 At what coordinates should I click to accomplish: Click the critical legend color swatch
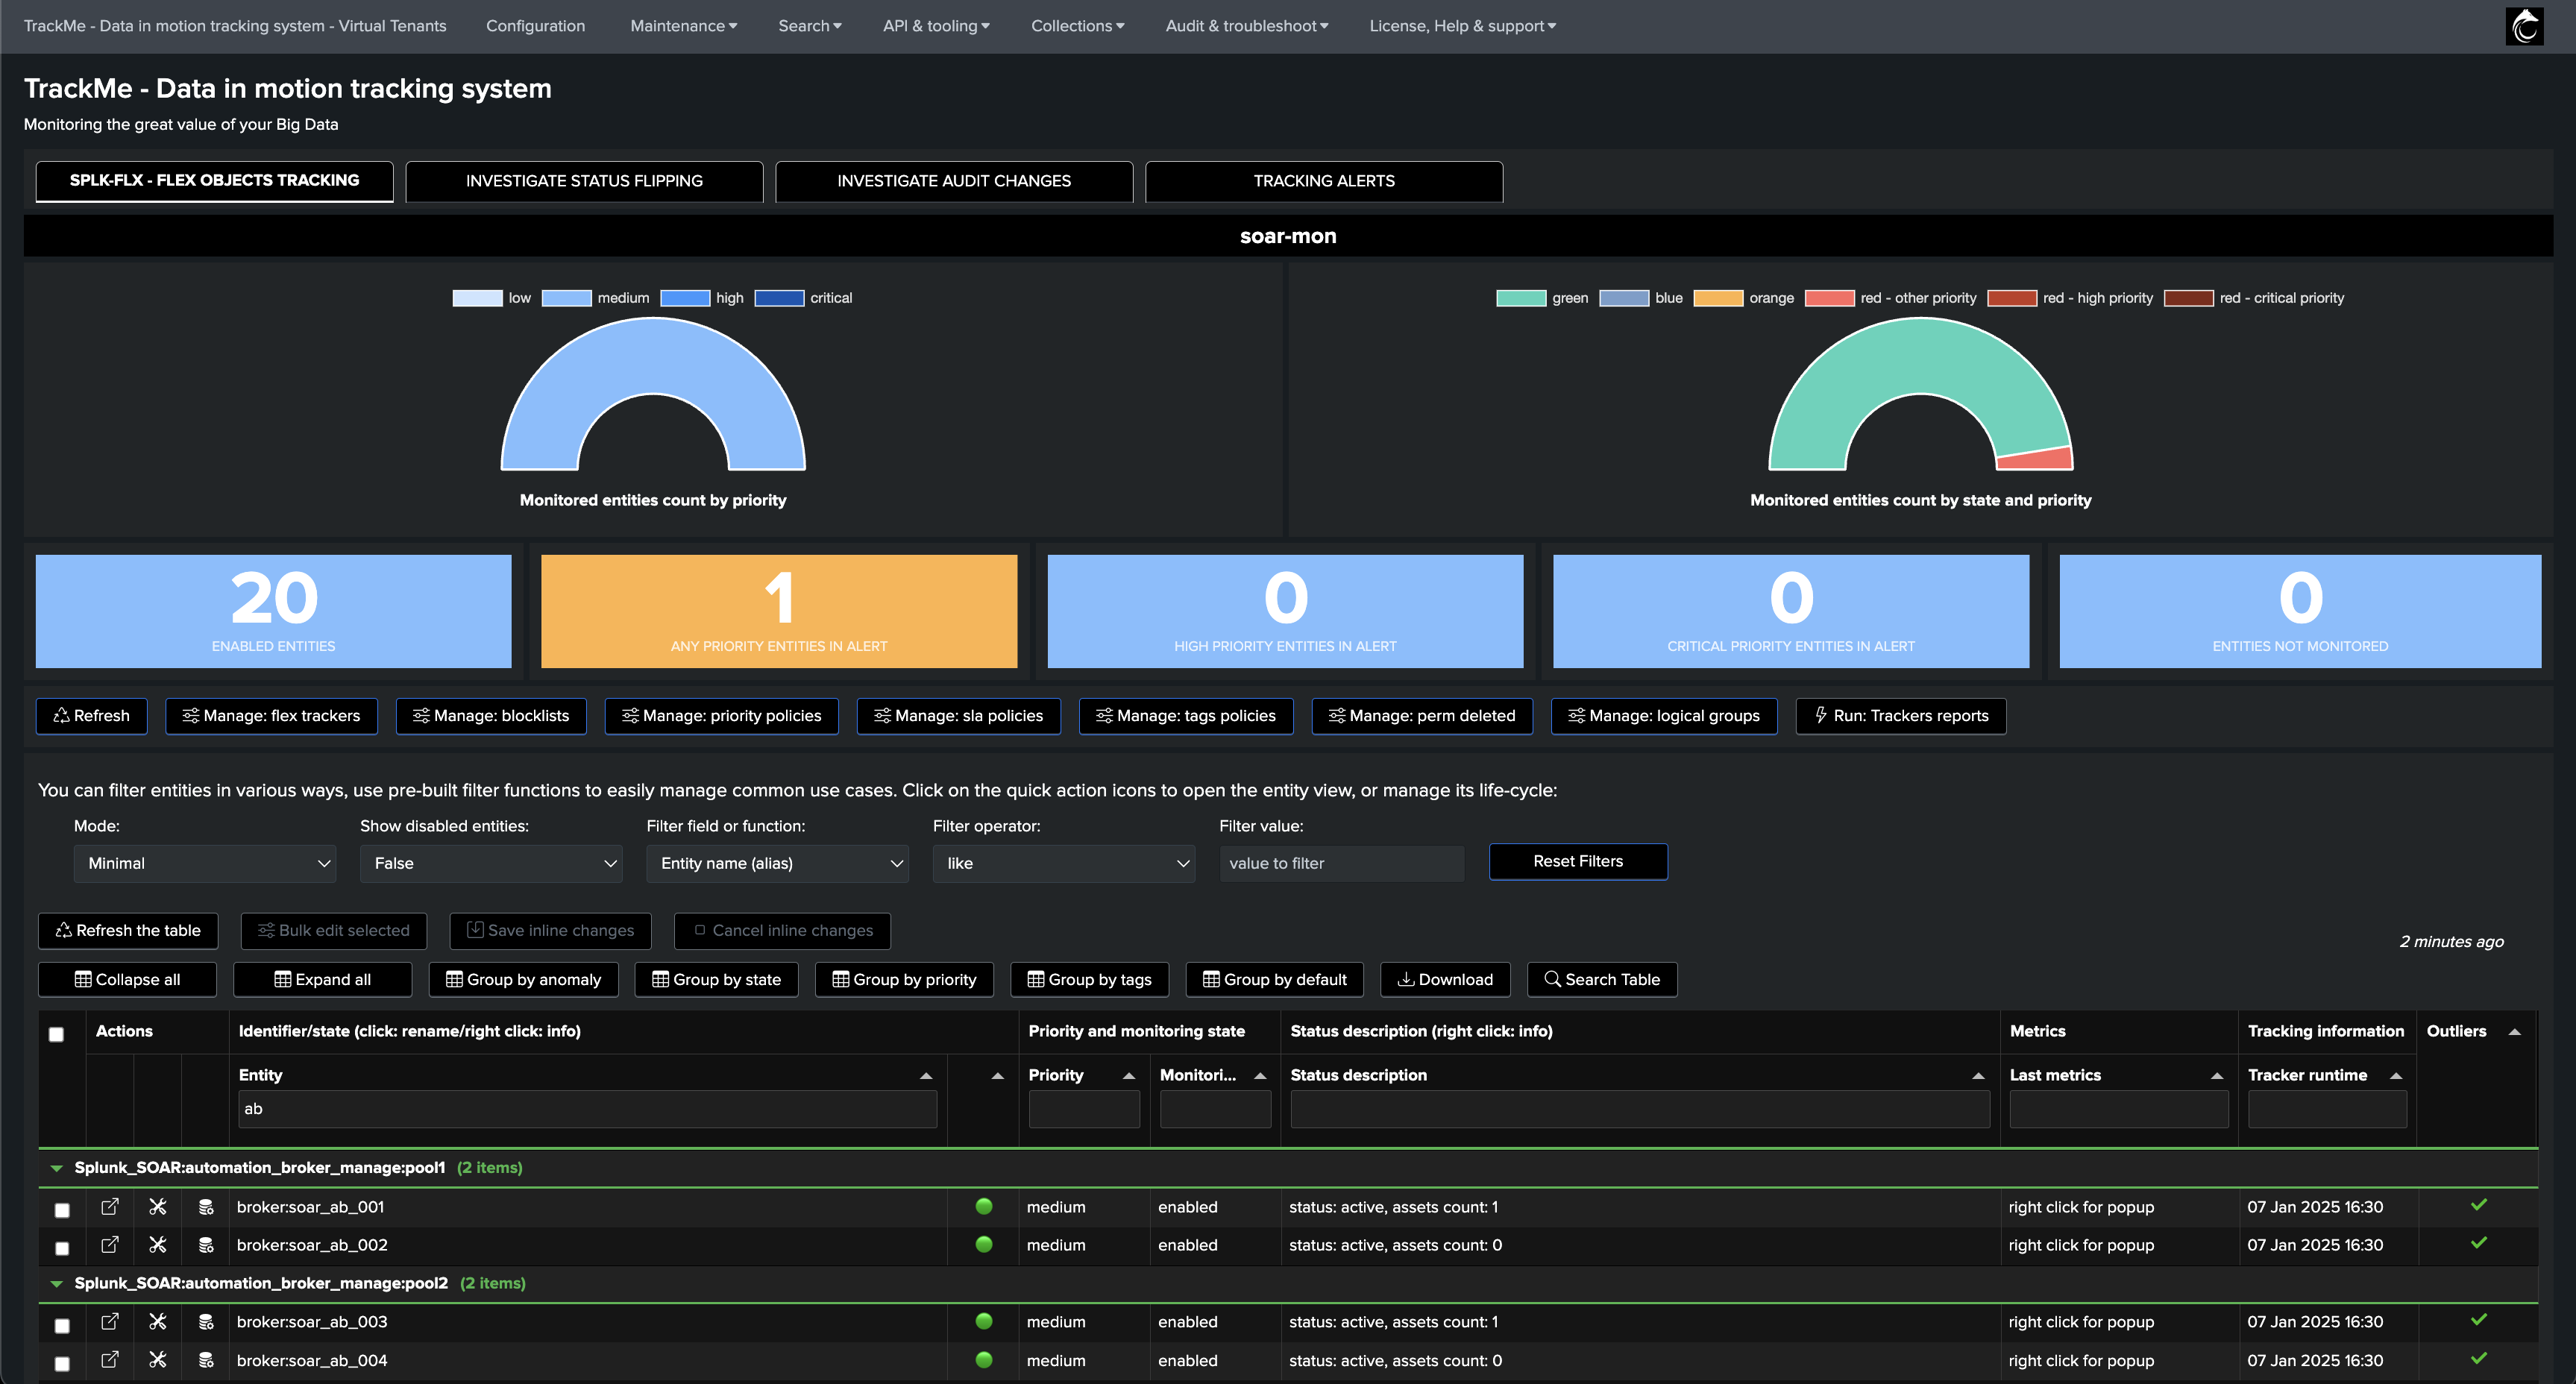779,298
